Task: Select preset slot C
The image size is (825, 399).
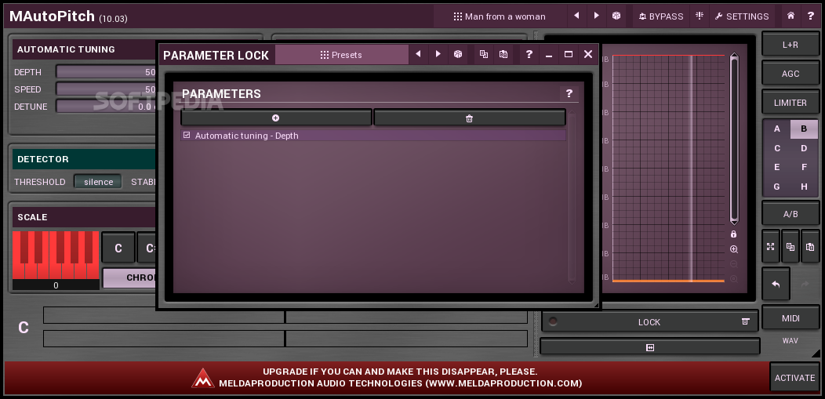Action: (x=776, y=148)
